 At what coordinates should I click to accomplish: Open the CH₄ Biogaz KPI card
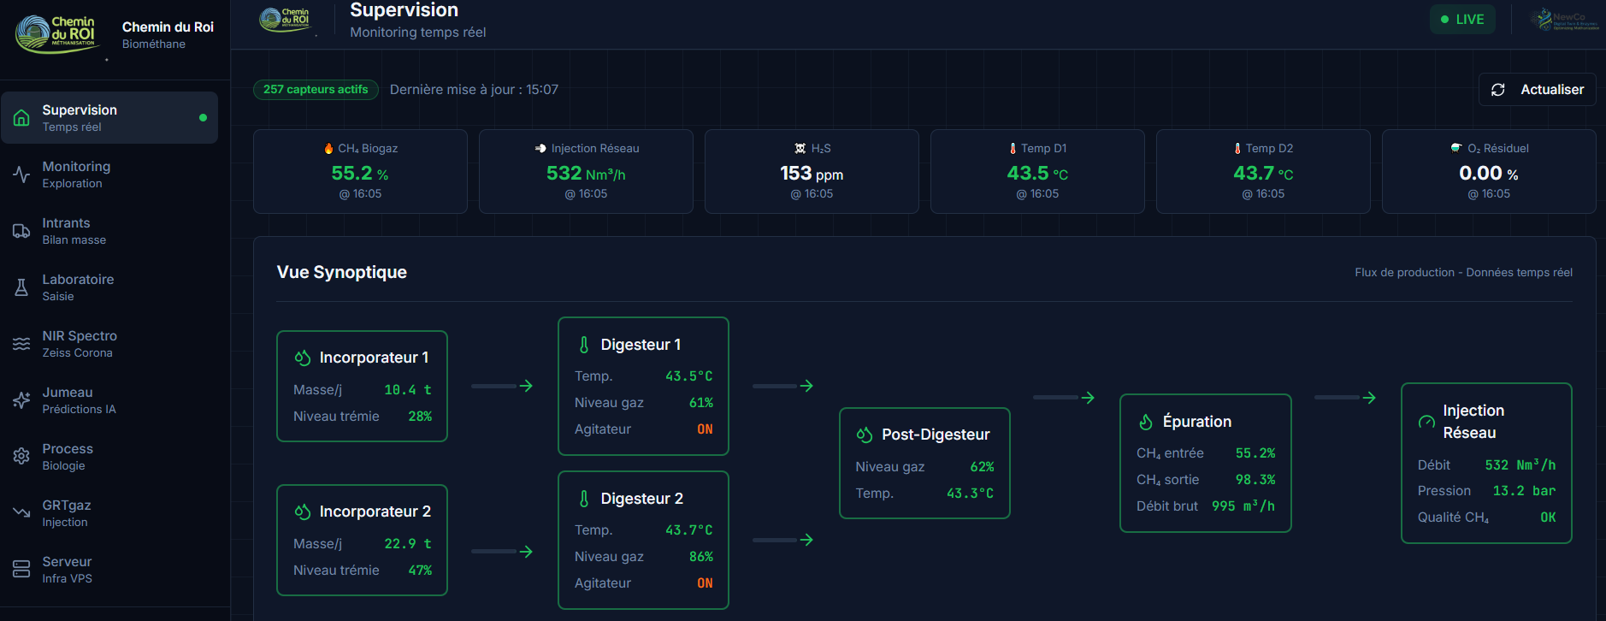(x=360, y=171)
